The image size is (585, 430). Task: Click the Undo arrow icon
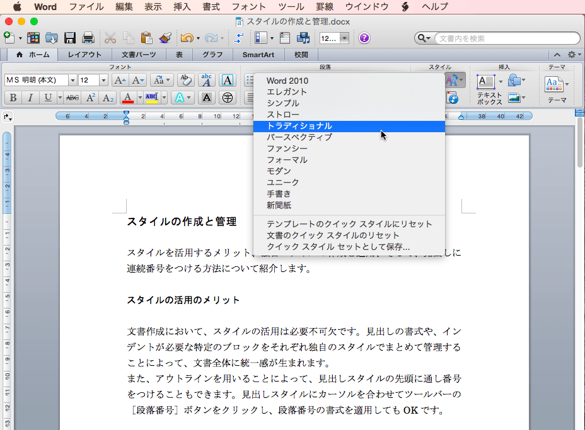point(187,38)
